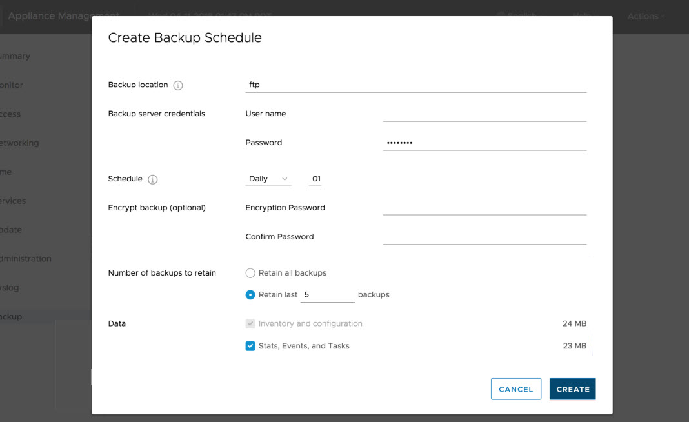Select the Retain all backups option
Image resolution: width=689 pixels, height=422 pixels.
[250, 273]
